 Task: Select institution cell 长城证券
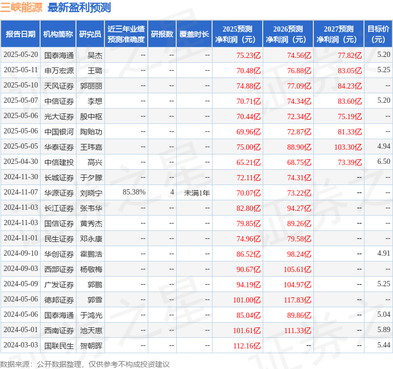pos(59,178)
